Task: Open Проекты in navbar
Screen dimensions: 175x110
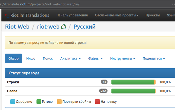Action: click(x=153, y=15)
